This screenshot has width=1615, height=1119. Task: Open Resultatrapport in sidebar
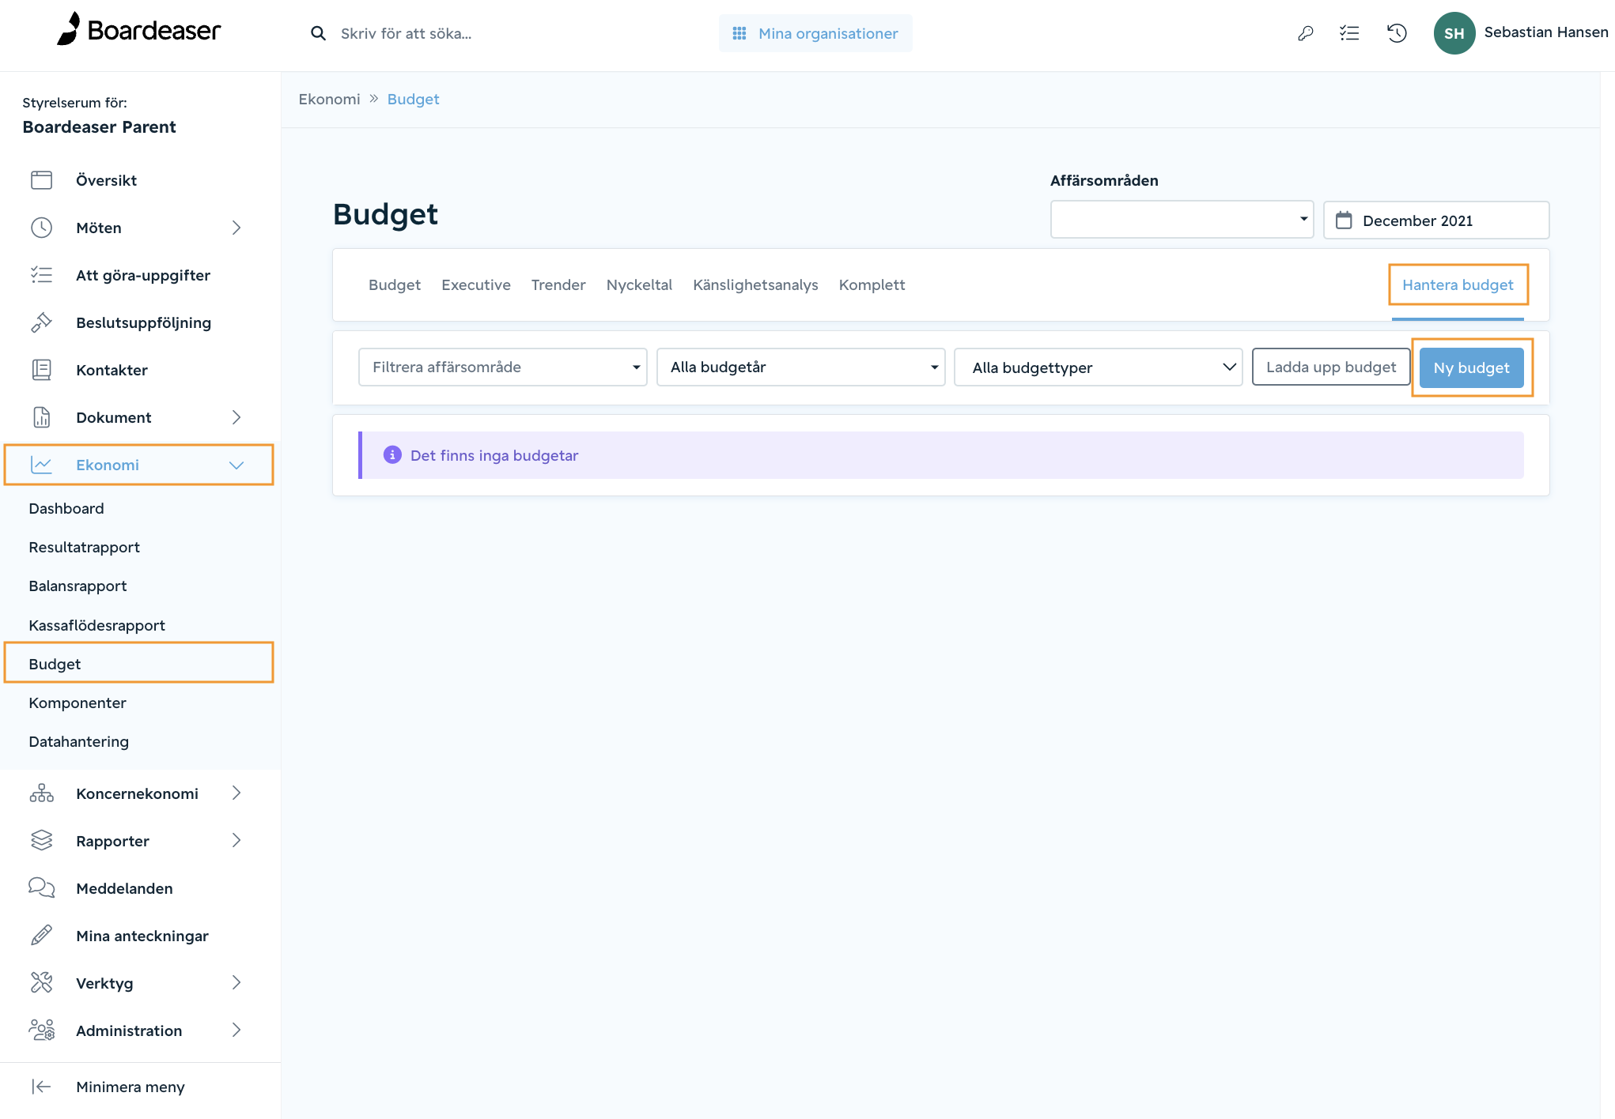click(x=84, y=547)
